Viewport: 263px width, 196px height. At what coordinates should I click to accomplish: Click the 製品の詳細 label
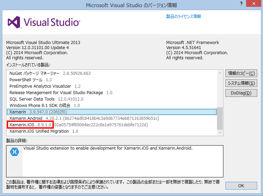tap(17, 140)
